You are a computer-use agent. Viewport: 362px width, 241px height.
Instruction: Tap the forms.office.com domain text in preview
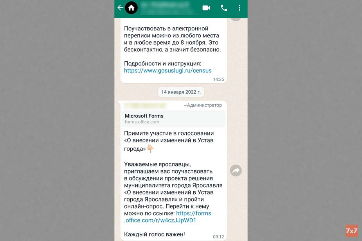click(x=142, y=122)
